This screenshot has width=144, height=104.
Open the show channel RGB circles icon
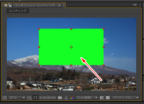tap(72, 98)
